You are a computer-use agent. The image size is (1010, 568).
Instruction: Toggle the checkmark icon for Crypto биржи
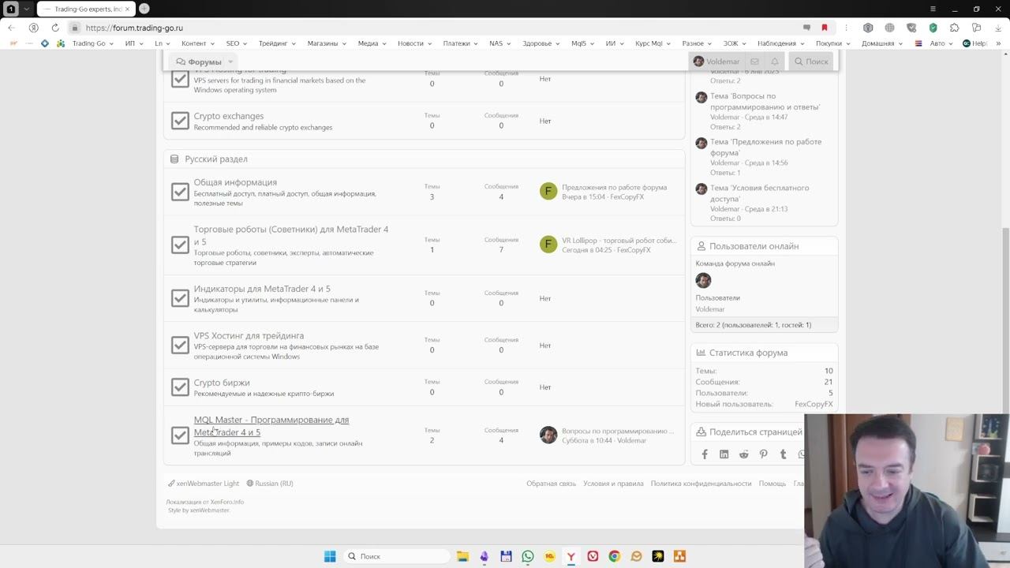(180, 387)
